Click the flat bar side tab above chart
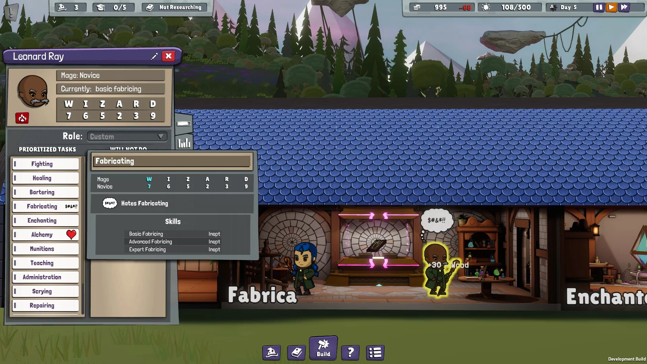 [x=184, y=124]
